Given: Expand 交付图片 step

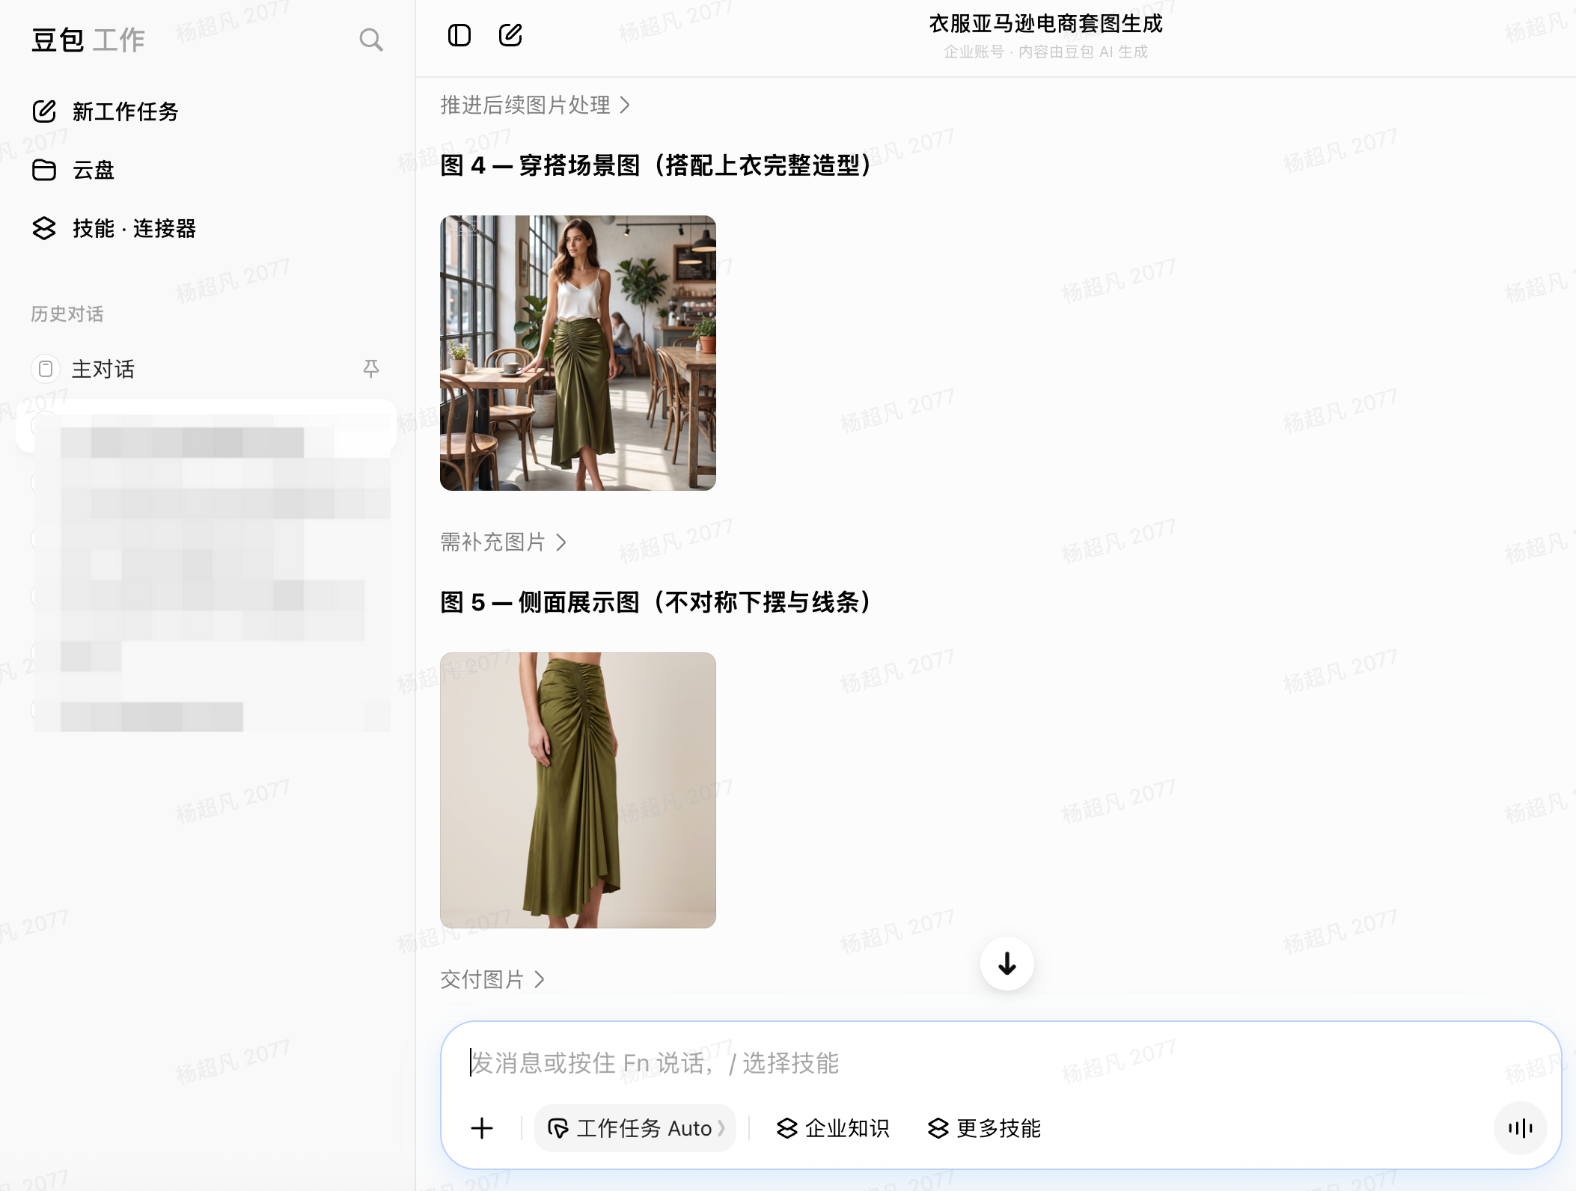Looking at the screenshot, I should [493, 979].
